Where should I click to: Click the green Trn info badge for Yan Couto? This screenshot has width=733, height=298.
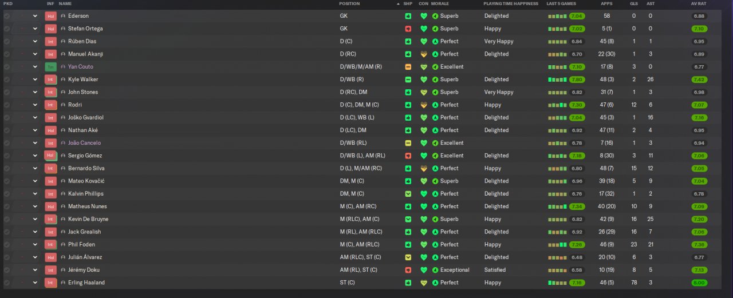click(51, 67)
